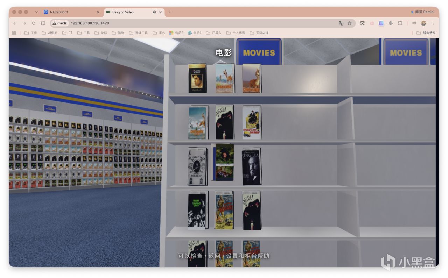Open the media controls toolbar icon

(414, 23)
